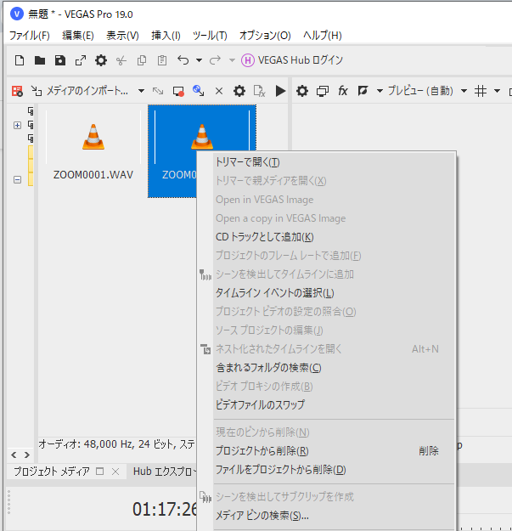Start preview with the play icon in media toolbar
Image resolution: width=512 pixels, height=531 pixels.
tap(281, 91)
